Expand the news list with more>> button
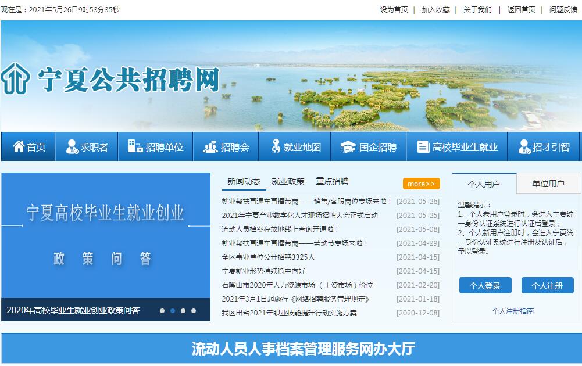 [421, 184]
